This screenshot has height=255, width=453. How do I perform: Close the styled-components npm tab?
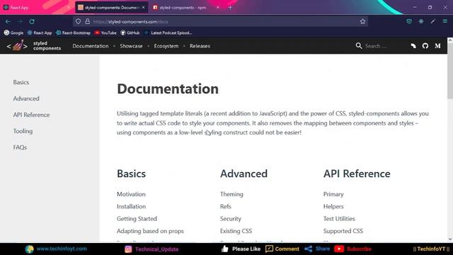coord(218,8)
